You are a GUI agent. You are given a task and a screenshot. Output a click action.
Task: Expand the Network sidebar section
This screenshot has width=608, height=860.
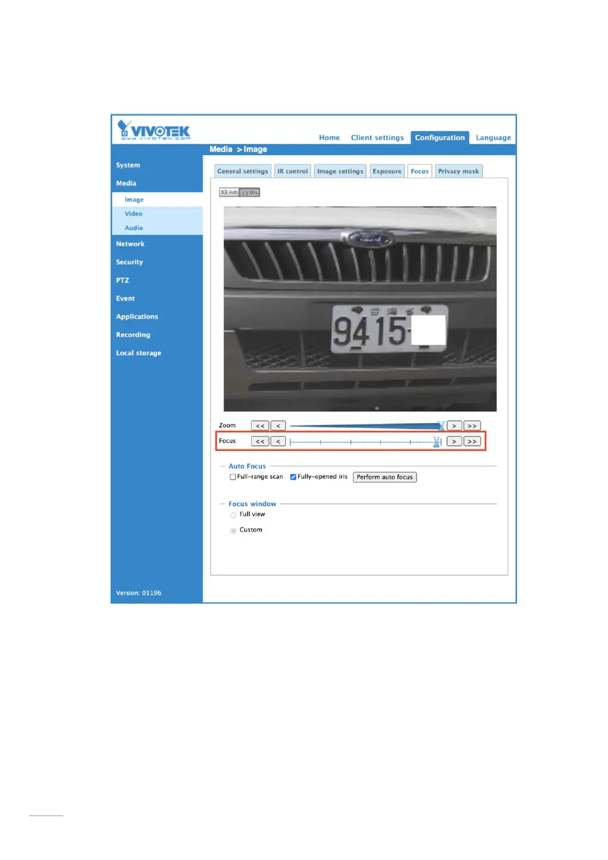tap(130, 244)
